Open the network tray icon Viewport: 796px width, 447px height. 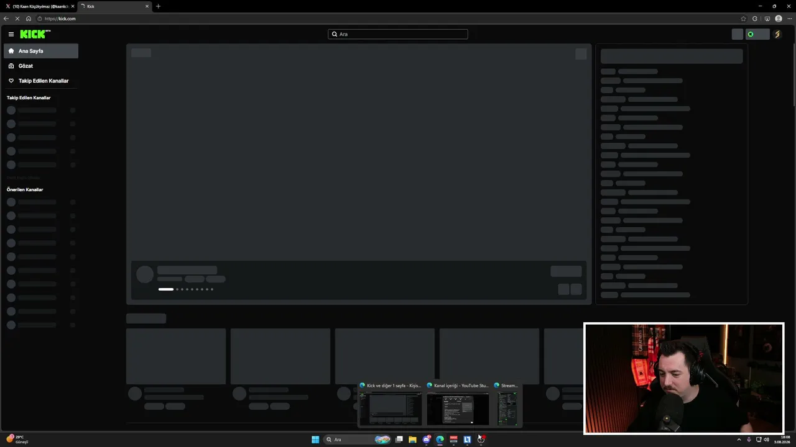click(x=759, y=440)
